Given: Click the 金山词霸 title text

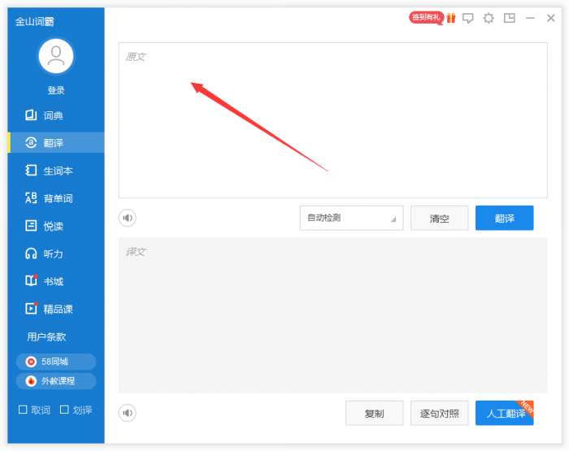Looking at the screenshot, I should 34,22.
